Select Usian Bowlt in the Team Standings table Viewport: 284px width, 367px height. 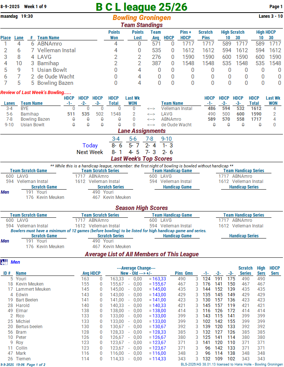pos(52,70)
